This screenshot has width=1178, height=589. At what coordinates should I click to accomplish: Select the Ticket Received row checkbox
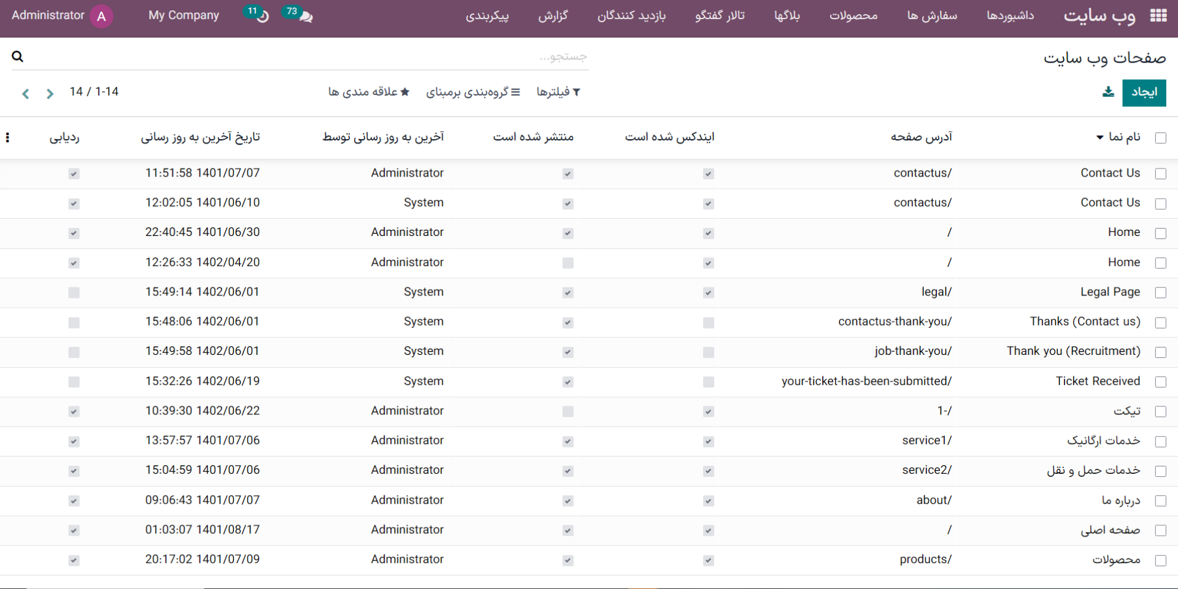coord(1160,382)
